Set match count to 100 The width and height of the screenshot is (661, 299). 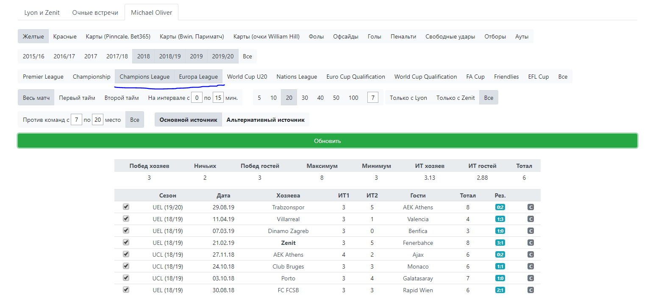click(353, 98)
